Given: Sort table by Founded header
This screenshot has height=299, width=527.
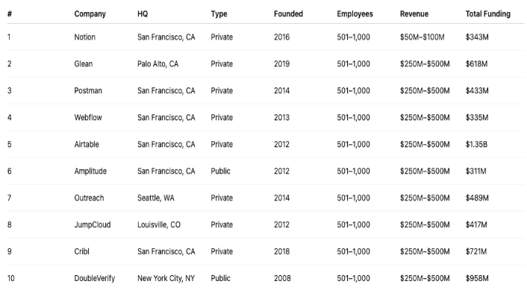Looking at the screenshot, I should pos(288,14).
